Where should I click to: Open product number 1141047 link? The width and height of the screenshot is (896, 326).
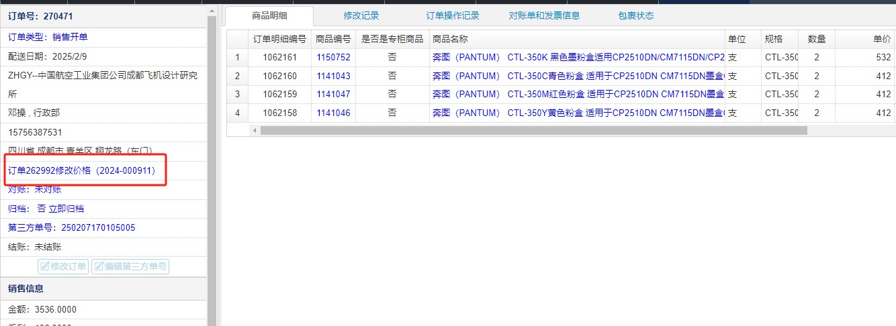(334, 95)
